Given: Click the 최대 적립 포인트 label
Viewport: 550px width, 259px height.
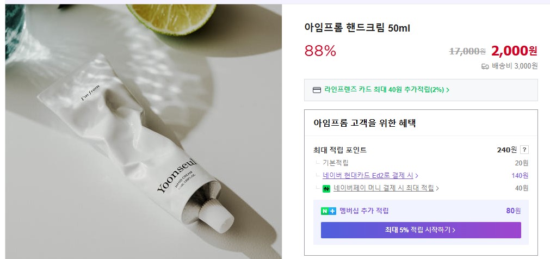Looking at the screenshot, I should coord(340,150).
